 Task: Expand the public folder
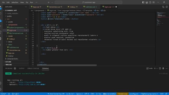[10, 16]
